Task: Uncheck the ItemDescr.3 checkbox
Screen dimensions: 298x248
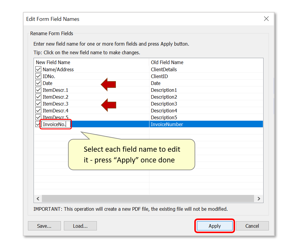Action: pos(38,103)
